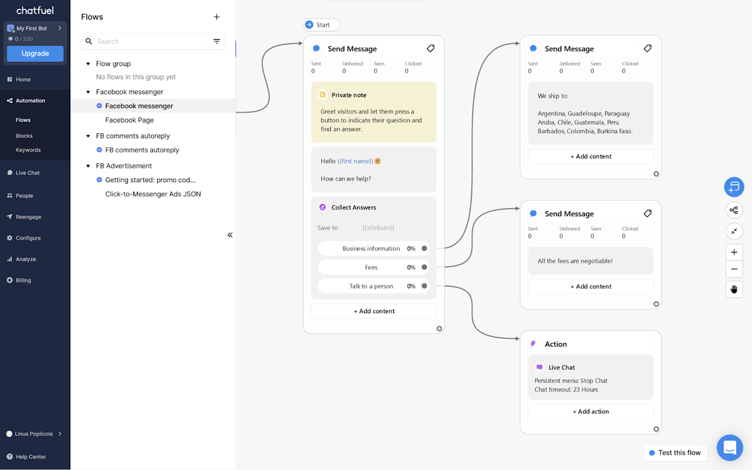Click the tag icon on the fees Send Message card
Screen dimensions: 752x470
coord(647,213)
